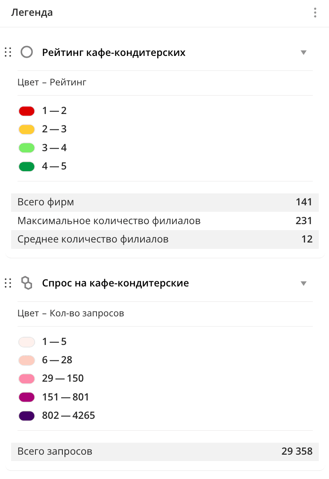
Task: Click the hexagon icon for Спрос на кафе-кондитерские
Action: (26, 283)
